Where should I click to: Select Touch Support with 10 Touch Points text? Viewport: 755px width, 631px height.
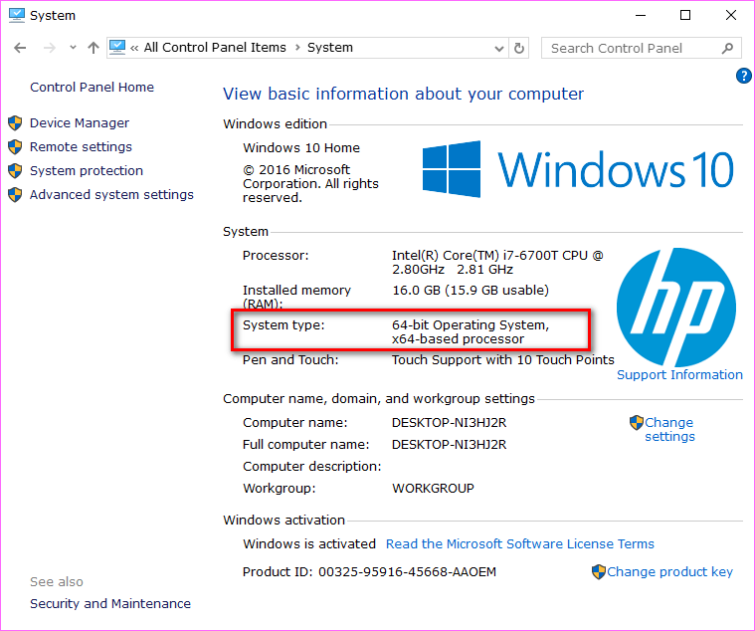coord(502,360)
